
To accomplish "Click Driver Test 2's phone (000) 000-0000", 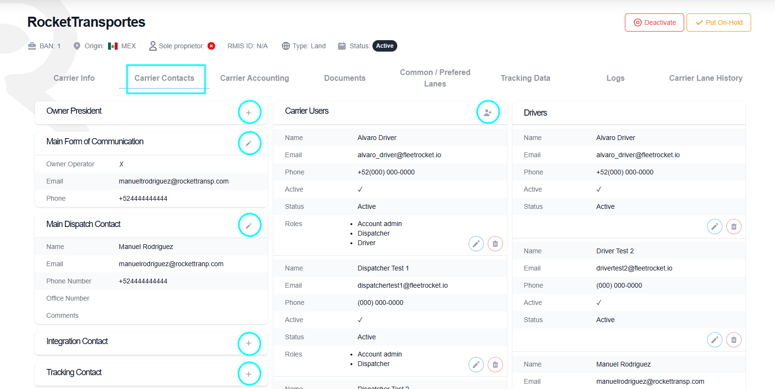I will (x=619, y=285).
